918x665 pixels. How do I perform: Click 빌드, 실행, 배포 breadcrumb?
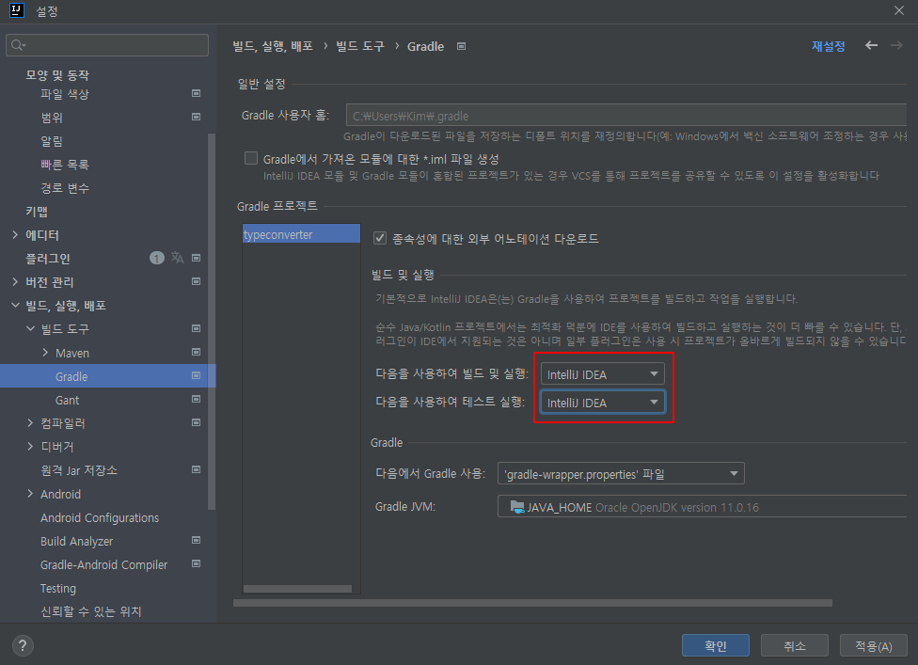(x=273, y=46)
